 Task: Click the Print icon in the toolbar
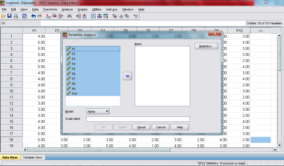(16, 16)
